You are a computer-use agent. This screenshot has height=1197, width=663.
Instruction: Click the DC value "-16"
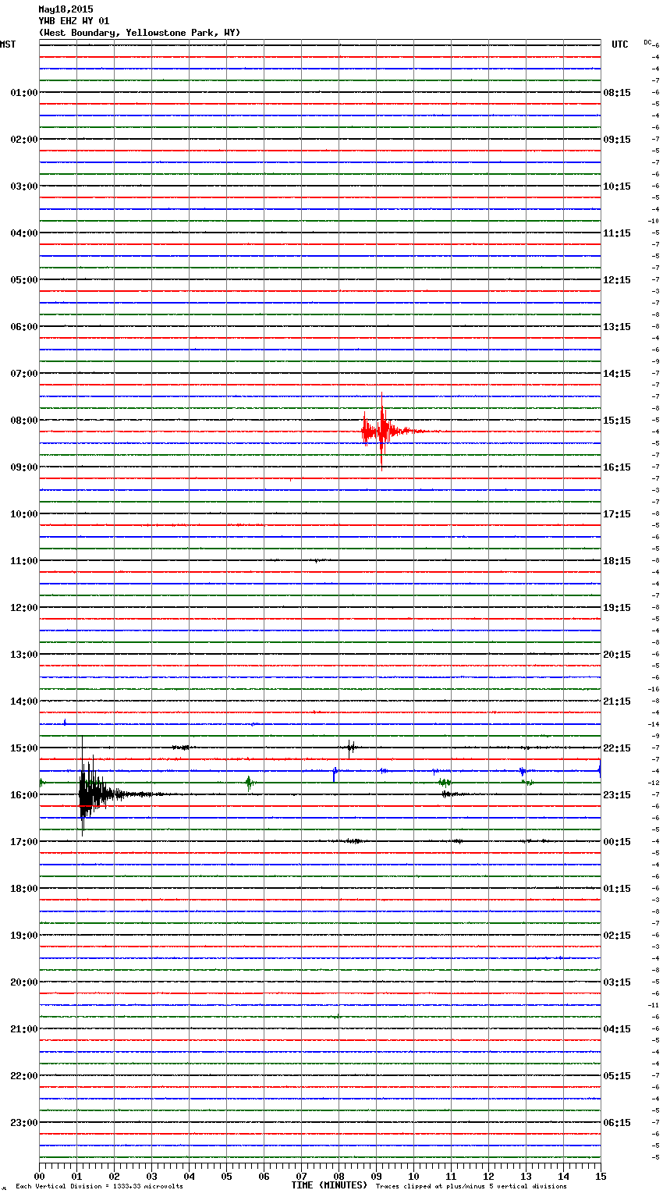pos(654,689)
